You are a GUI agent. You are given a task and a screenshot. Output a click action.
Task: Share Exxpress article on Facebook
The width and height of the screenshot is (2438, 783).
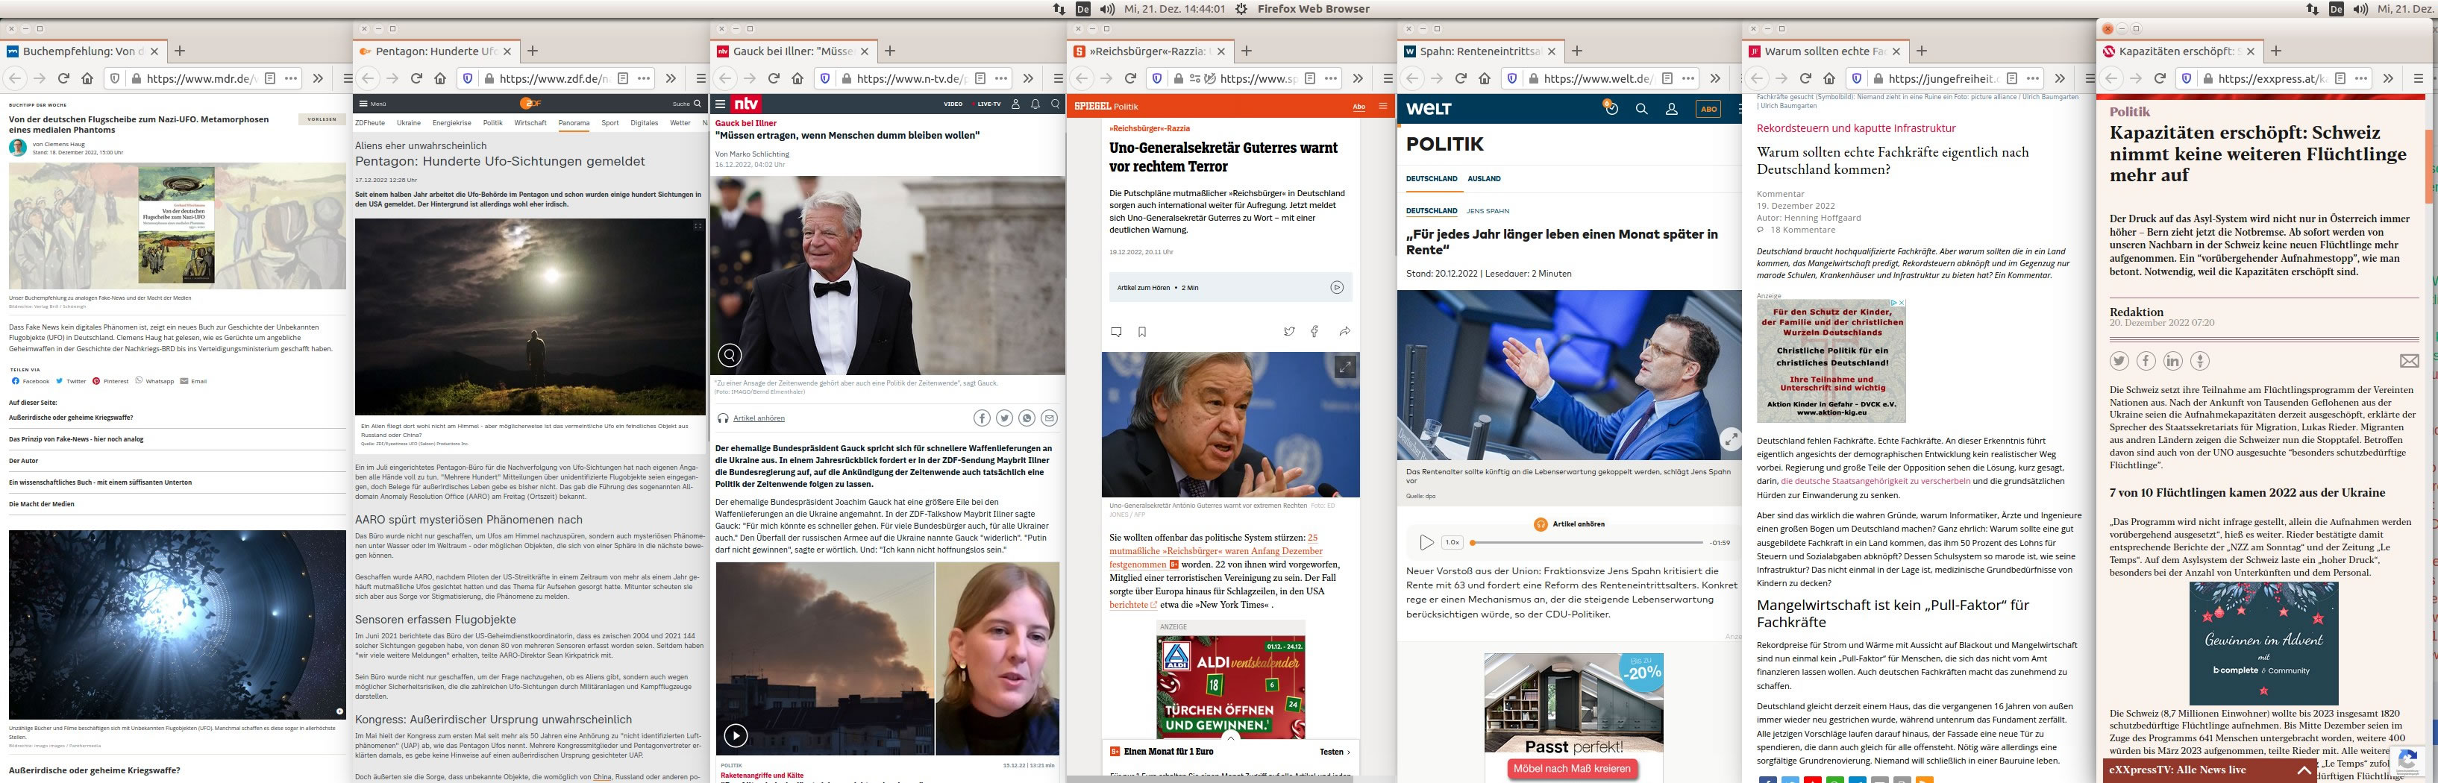2146,361
